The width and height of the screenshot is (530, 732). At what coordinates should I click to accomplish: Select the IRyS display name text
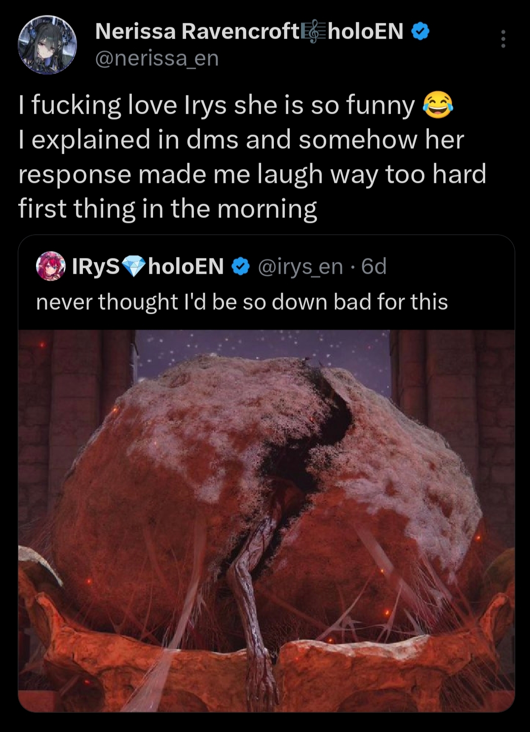[96, 266]
